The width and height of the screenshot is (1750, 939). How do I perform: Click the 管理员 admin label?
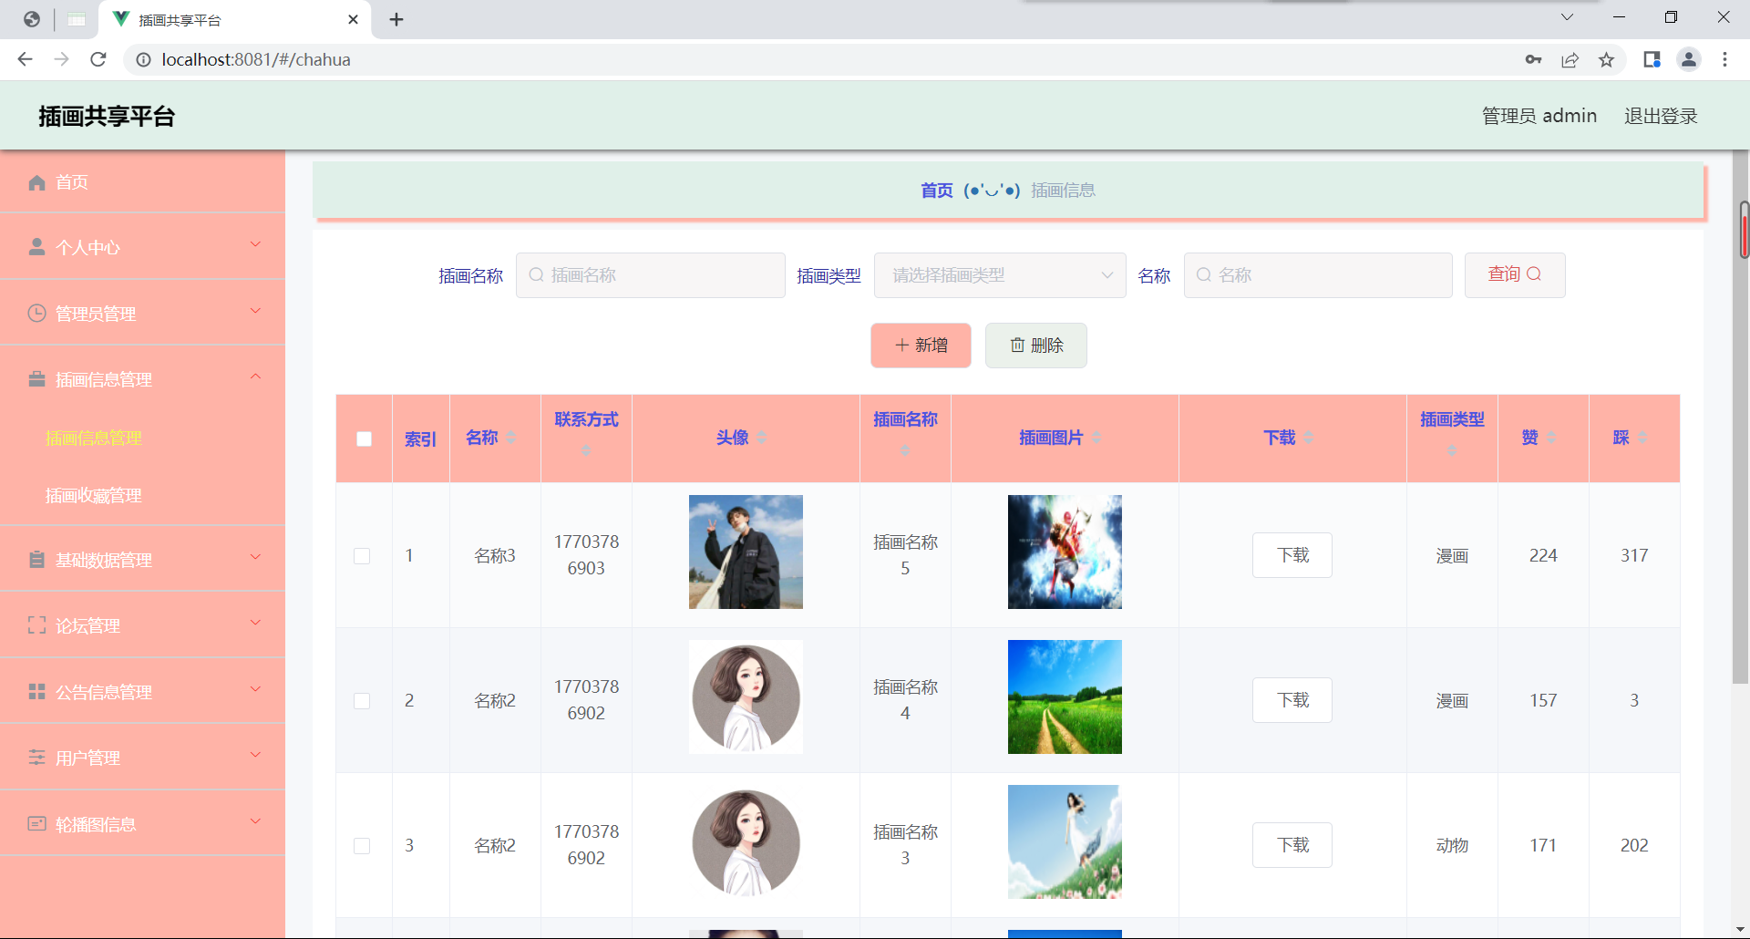(x=1539, y=116)
